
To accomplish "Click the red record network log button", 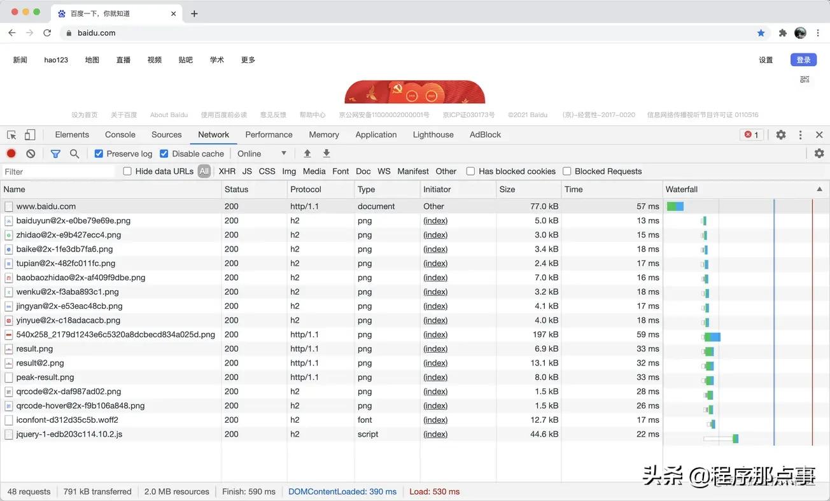I will click(11, 153).
